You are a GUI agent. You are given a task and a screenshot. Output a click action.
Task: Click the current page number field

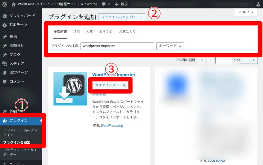pyautogui.click(x=224, y=60)
